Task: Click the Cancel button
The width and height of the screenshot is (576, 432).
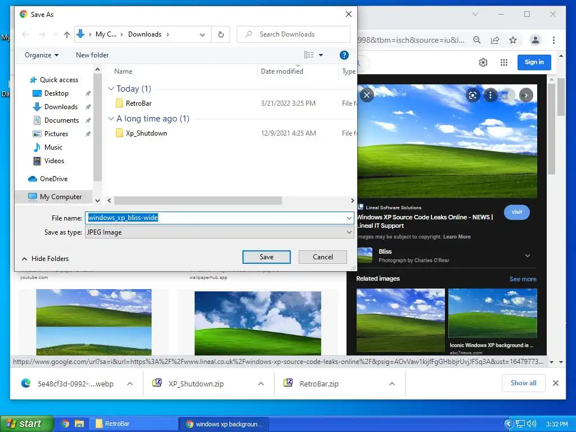Action: click(x=322, y=257)
